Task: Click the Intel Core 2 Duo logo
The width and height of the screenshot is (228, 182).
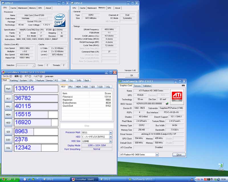Action: [x=60, y=20]
